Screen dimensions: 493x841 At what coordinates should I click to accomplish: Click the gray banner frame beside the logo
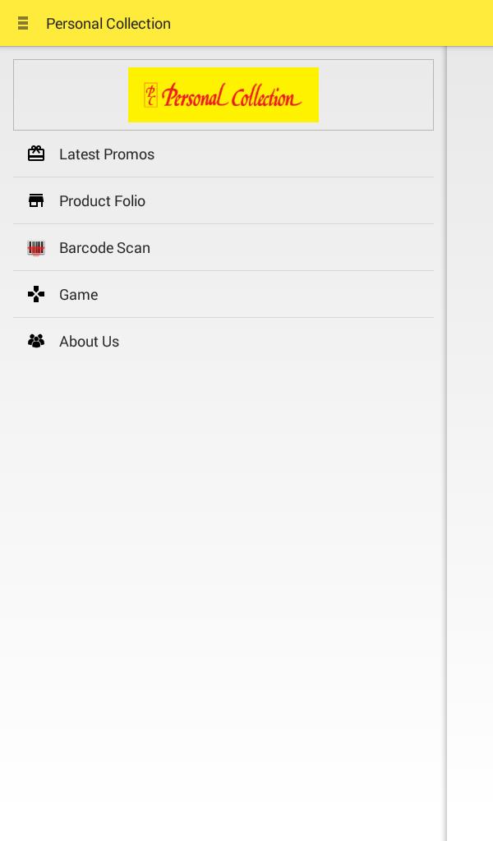pyautogui.click(x=70, y=94)
